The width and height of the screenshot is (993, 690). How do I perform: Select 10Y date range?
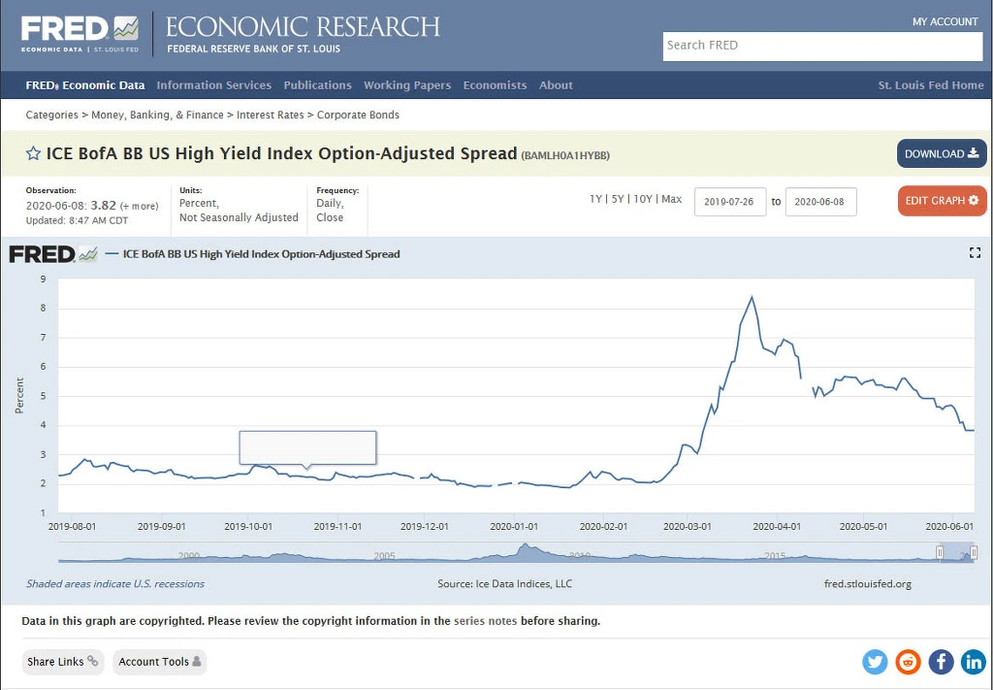642,199
